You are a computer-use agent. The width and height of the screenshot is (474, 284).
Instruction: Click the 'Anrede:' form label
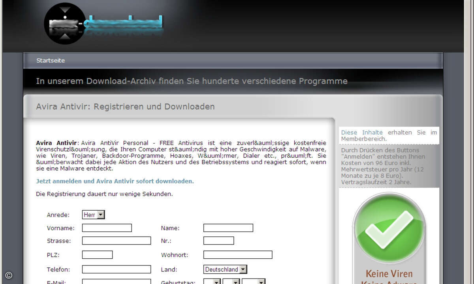(58, 215)
